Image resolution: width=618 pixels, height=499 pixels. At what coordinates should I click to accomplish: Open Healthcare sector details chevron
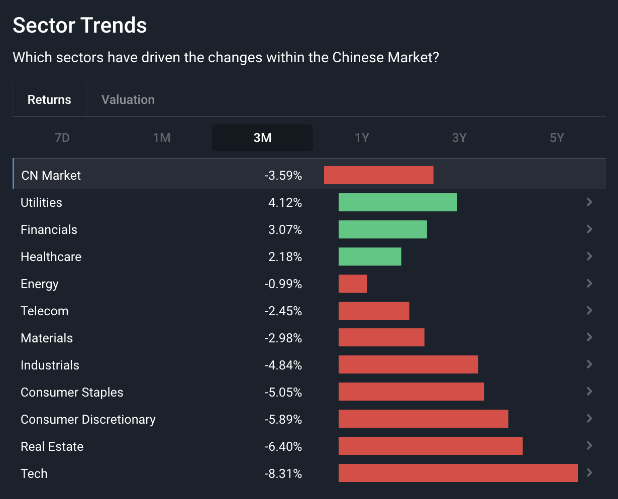click(589, 257)
